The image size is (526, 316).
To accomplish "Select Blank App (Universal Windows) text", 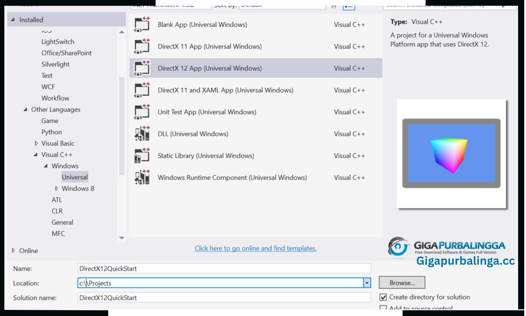I will pos(203,25).
